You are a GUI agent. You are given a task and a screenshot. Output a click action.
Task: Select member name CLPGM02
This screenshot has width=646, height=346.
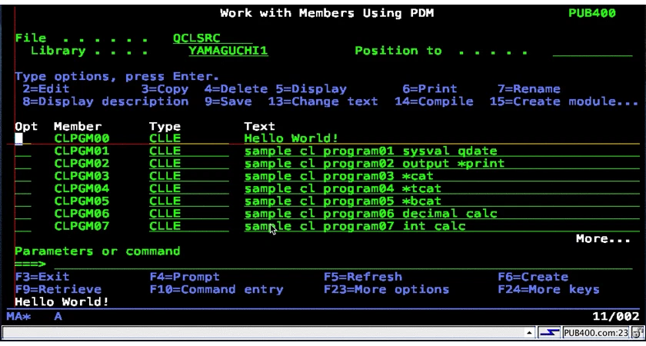point(82,164)
